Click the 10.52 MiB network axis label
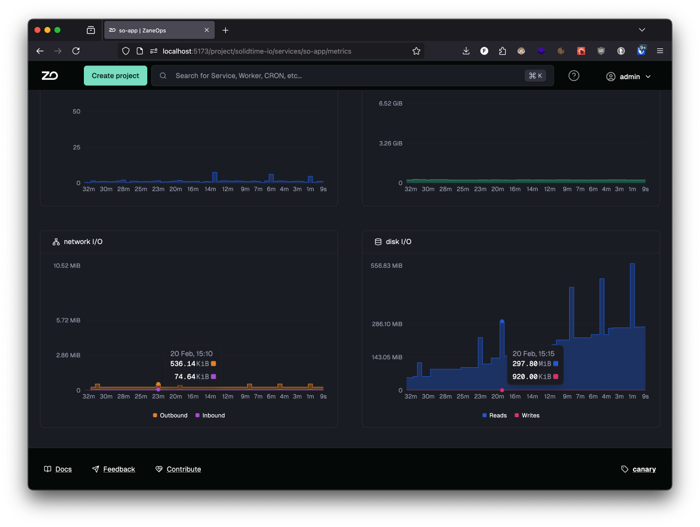700x527 pixels. coord(67,265)
